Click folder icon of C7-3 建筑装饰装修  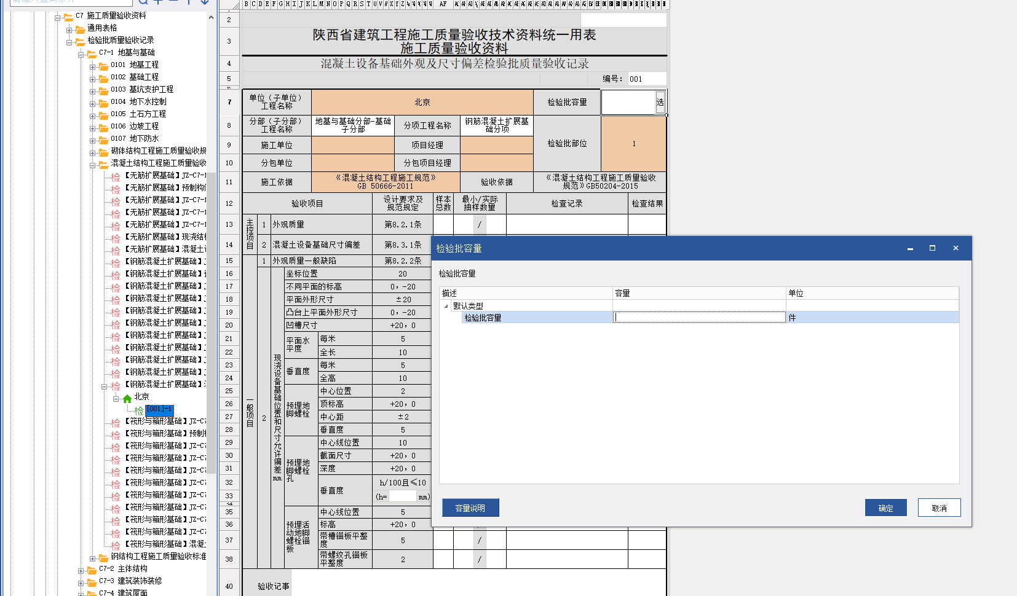(x=92, y=582)
